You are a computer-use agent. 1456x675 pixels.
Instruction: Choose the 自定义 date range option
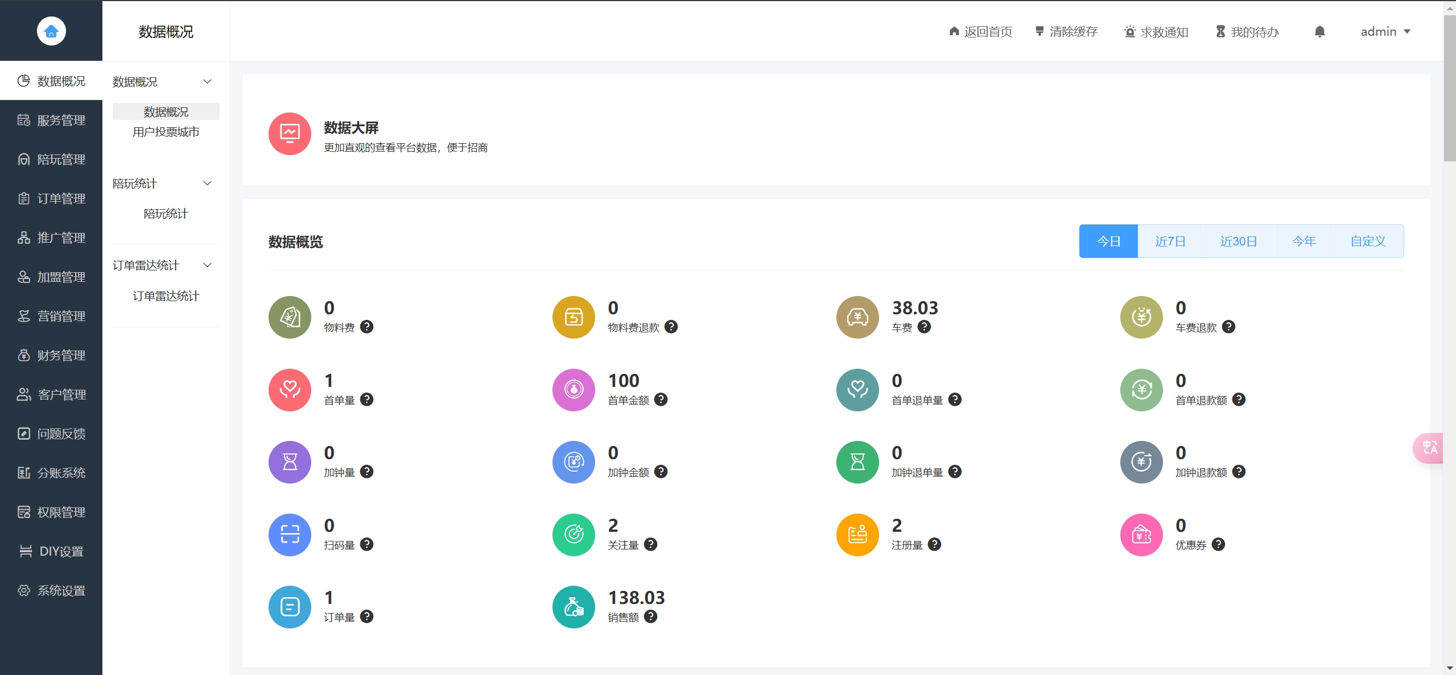1368,241
